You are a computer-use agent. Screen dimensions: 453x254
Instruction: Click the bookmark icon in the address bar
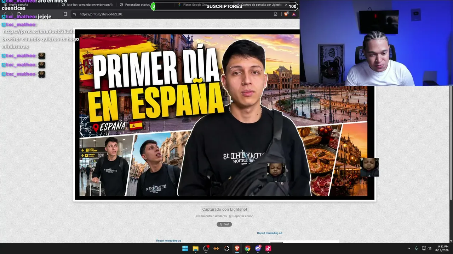pos(65,14)
